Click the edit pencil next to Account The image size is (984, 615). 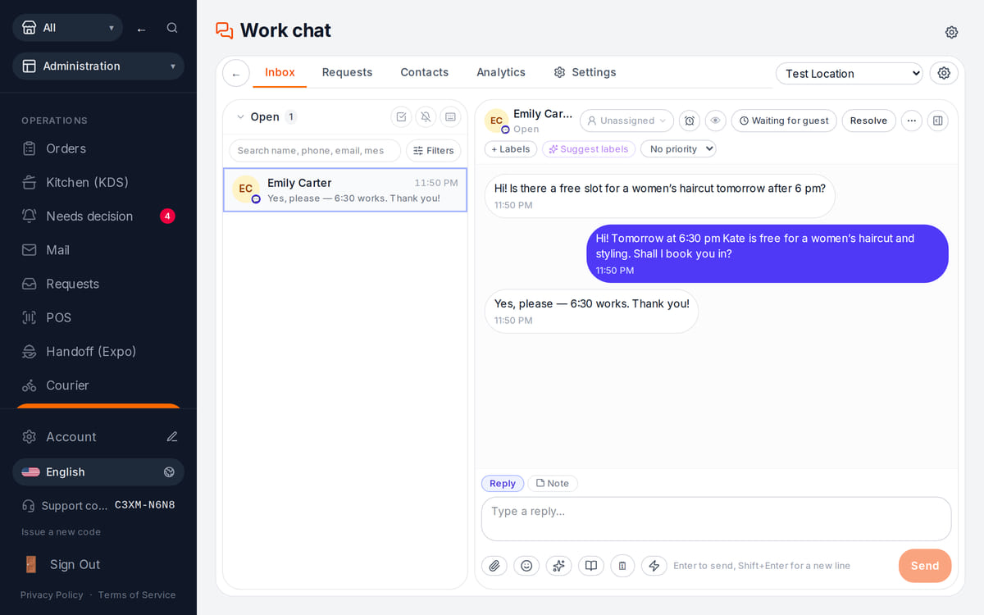[x=172, y=436]
